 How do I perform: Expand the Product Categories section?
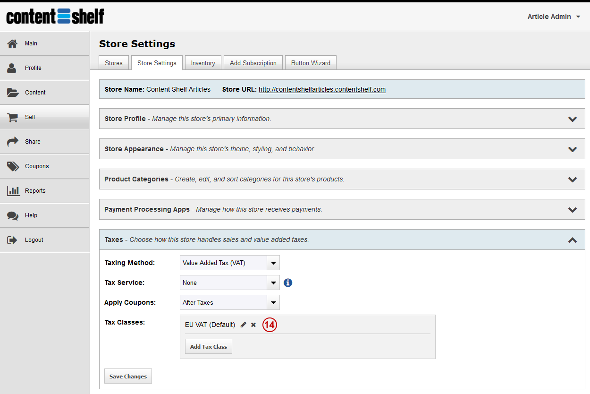(573, 180)
